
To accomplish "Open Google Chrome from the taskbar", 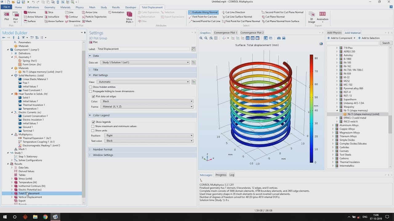I will [x=45, y=217].
